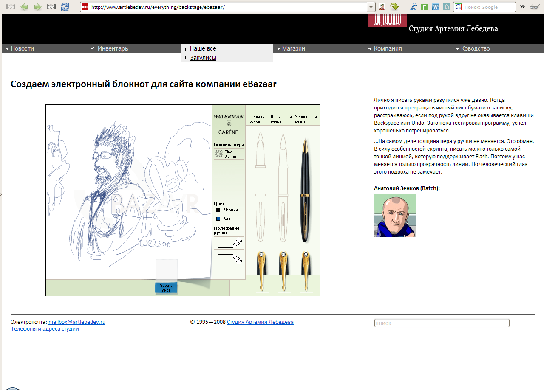Open the address bar dropdown arrow
544x390 pixels.
coord(371,7)
